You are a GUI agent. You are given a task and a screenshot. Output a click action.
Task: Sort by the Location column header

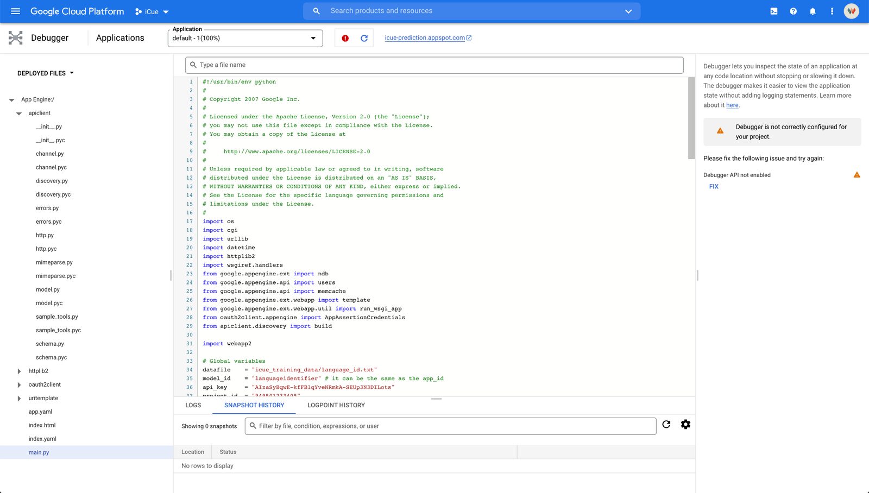pyautogui.click(x=193, y=452)
